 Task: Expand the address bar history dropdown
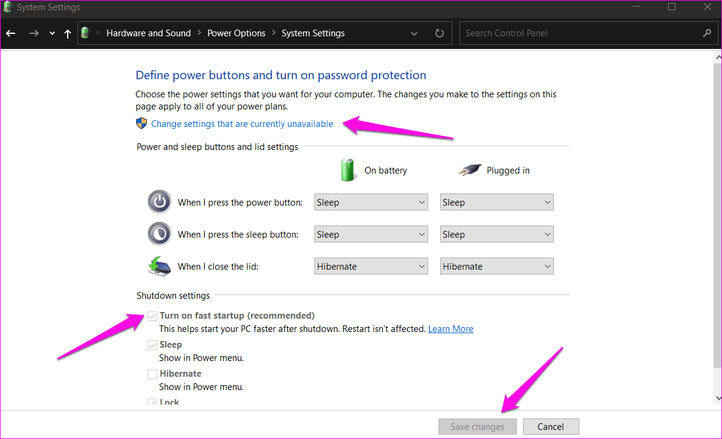pyautogui.click(x=414, y=33)
